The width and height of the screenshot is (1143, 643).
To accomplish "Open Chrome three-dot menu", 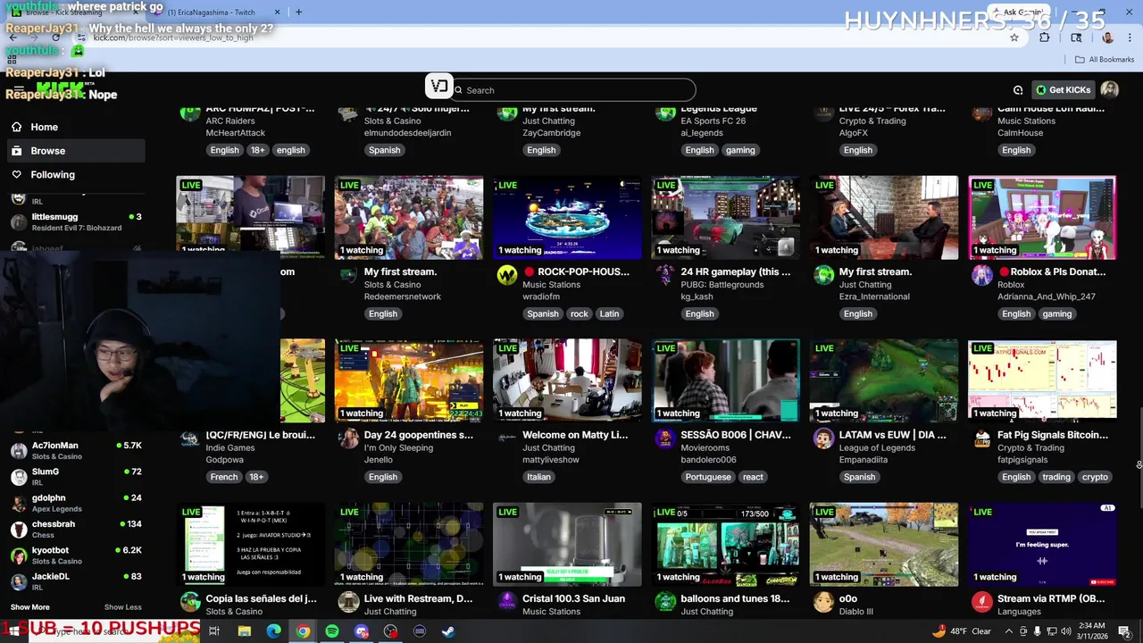I will coord(1129,38).
